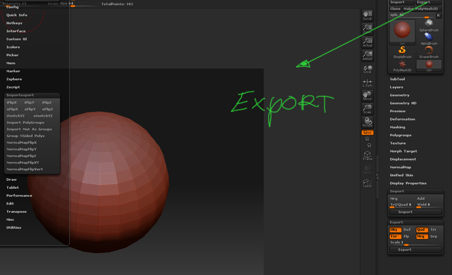This screenshot has width=452, height=275.
Task: Click the R restore button beside sph. 42
Action: [x=438, y=15]
